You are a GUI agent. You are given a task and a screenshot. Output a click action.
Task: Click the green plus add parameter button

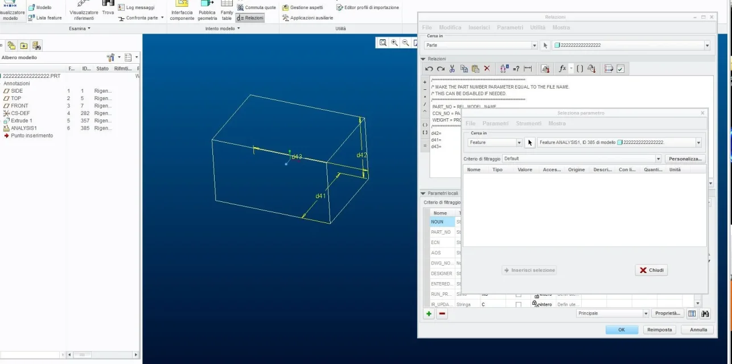[x=429, y=313]
